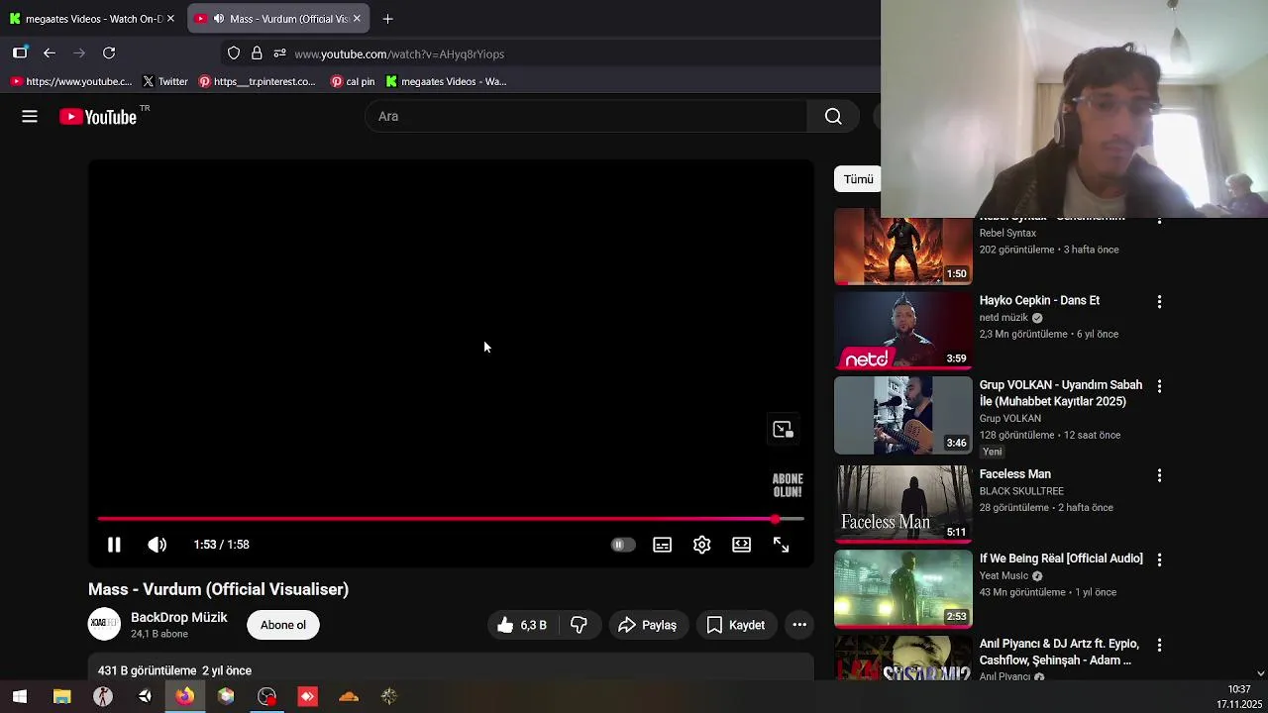Select the Tümü filter chip
Image resolution: width=1268 pixels, height=713 pixels.
click(x=858, y=179)
